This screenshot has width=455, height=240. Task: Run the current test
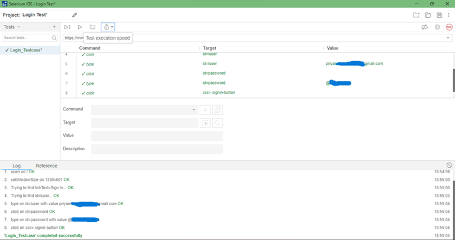80,27
